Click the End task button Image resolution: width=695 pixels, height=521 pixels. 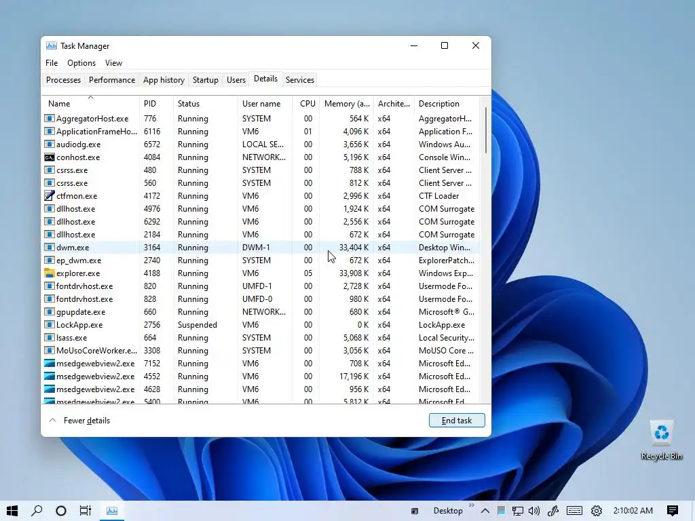point(457,421)
